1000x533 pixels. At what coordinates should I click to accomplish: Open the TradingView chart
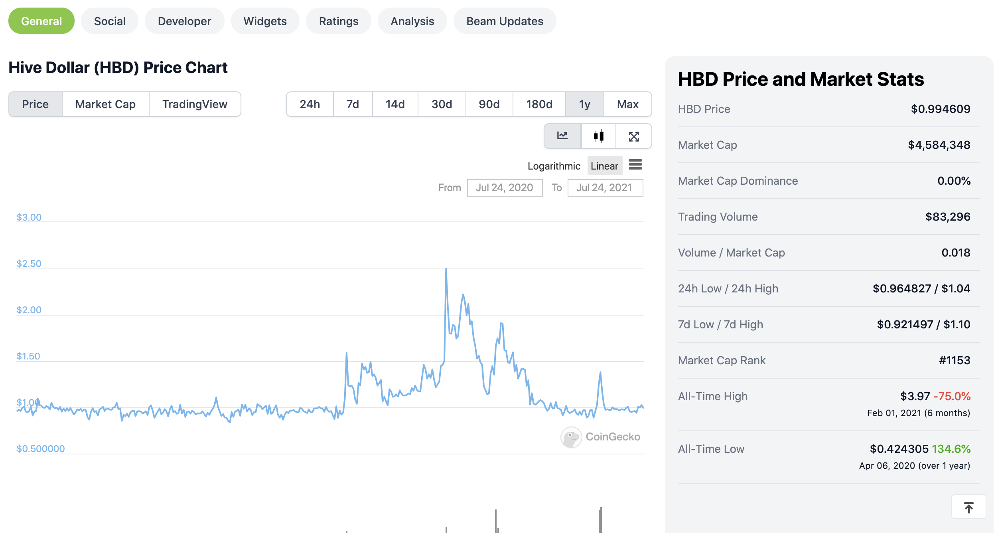click(x=195, y=104)
